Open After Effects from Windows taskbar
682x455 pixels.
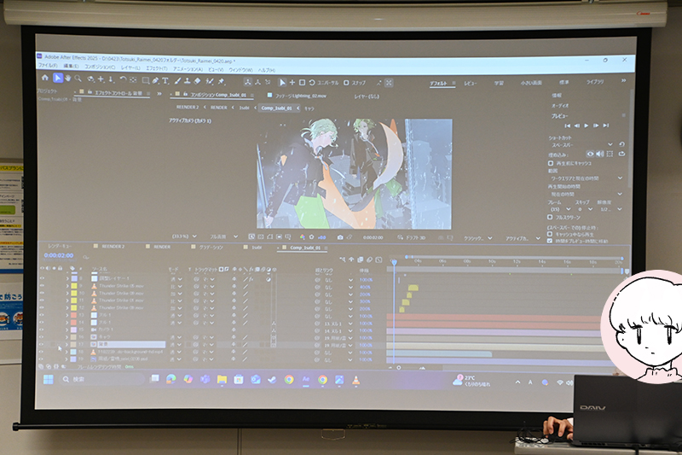tap(306, 379)
